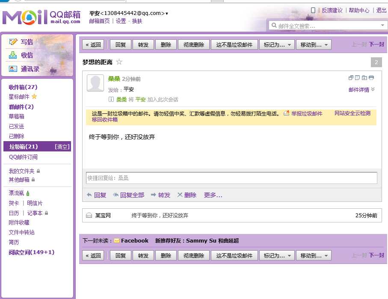Image resolution: width=388 pixels, height=299 pixels.
Task: Click top 这不是垃圾邮件 button
Action: [234, 44]
